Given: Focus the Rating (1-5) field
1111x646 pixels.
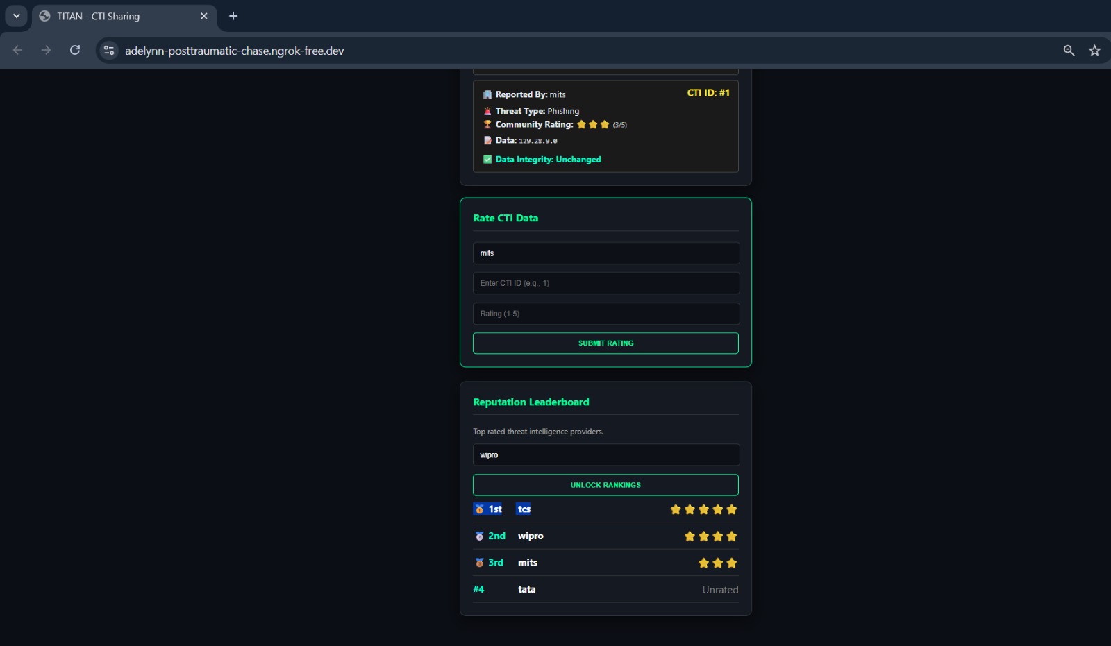Looking at the screenshot, I should (x=606, y=314).
